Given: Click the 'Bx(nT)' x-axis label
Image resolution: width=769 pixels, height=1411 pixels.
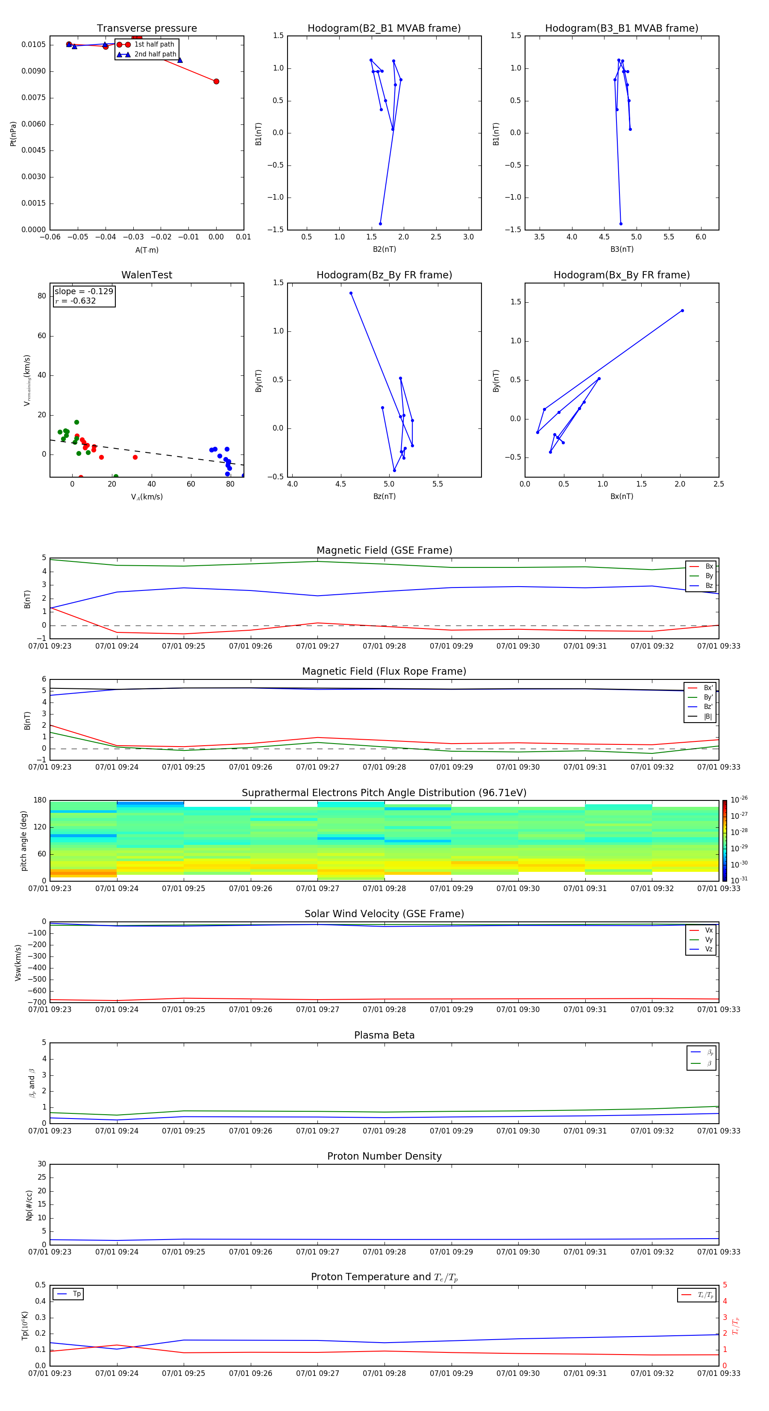Looking at the screenshot, I should (x=622, y=496).
